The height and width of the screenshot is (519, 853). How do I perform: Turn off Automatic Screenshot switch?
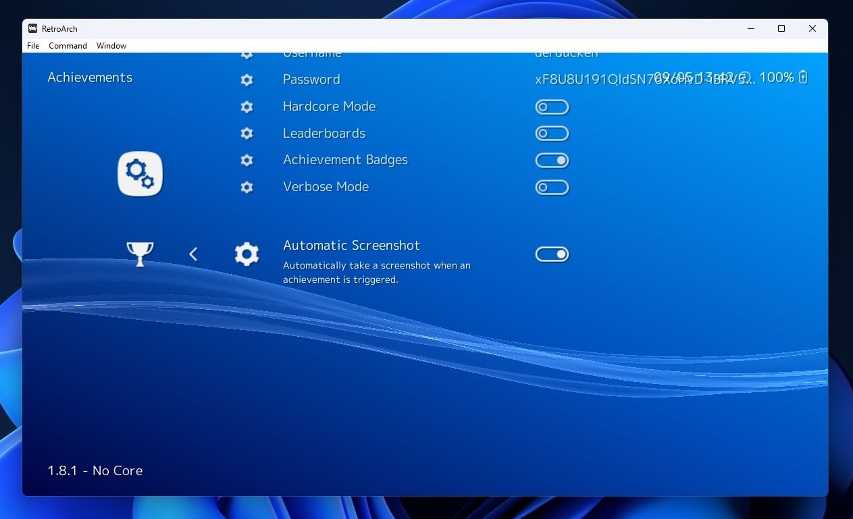[552, 254]
